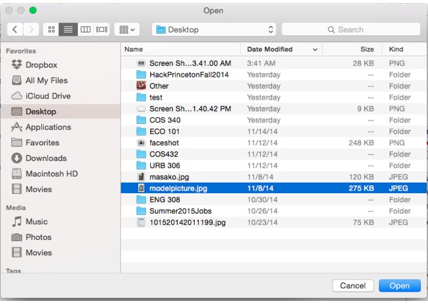Select Desktop in the sidebar
The height and width of the screenshot is (304, 428).
[60, 111]
